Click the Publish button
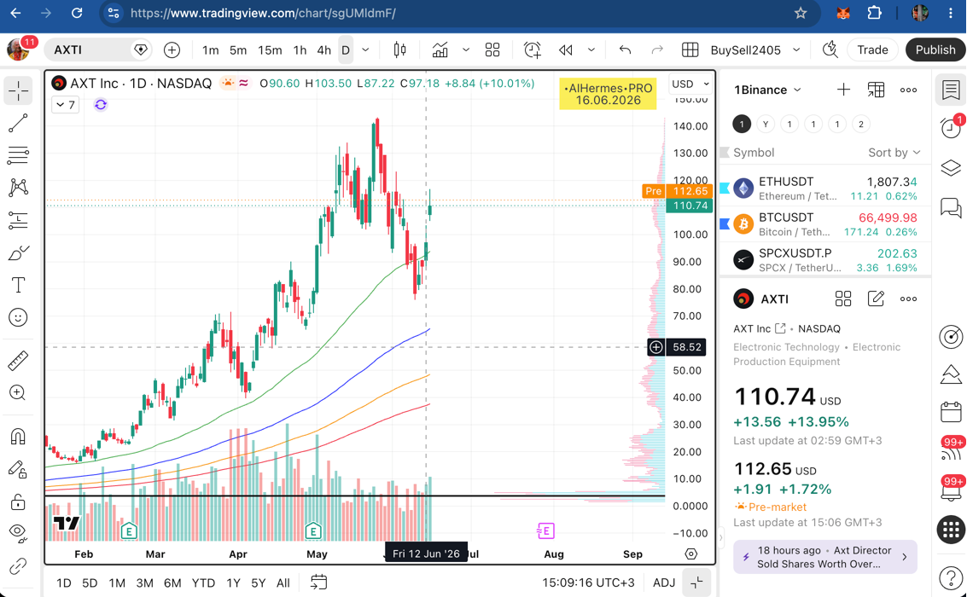Viewport: 967px width, 597px height. [935, 50]
